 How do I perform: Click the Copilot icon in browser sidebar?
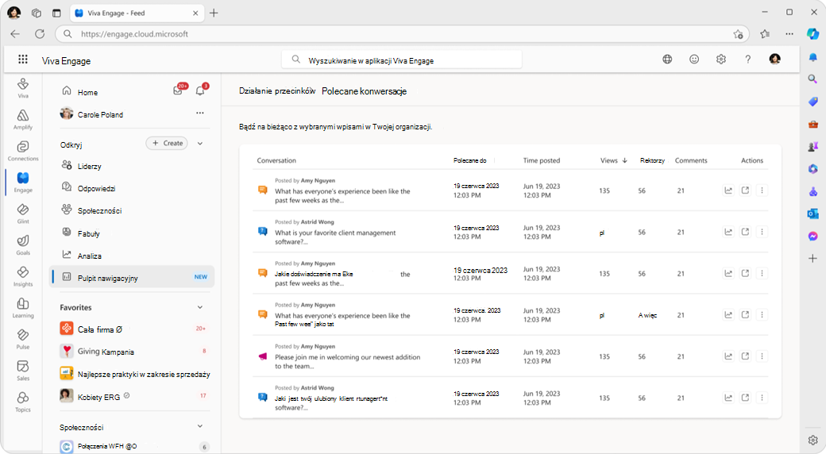tap(812, 33)
